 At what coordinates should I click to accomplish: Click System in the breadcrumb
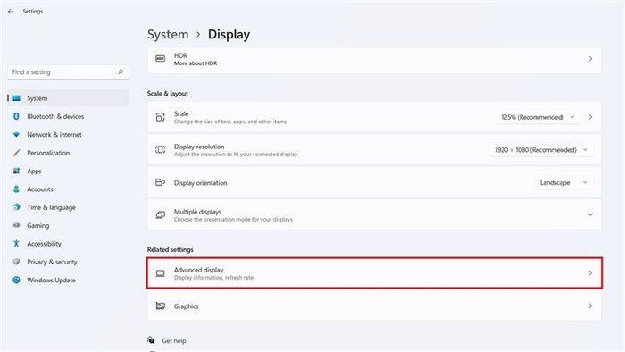(168, 35)
